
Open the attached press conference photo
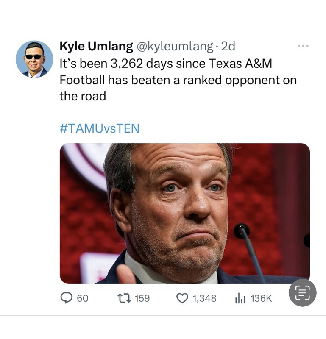pyautogui.click(x=184, y=213)
